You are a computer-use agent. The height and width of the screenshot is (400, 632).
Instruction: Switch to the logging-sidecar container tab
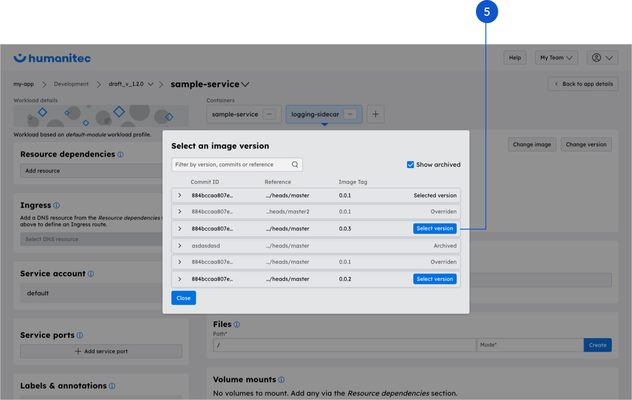click(x=315, y=114)
